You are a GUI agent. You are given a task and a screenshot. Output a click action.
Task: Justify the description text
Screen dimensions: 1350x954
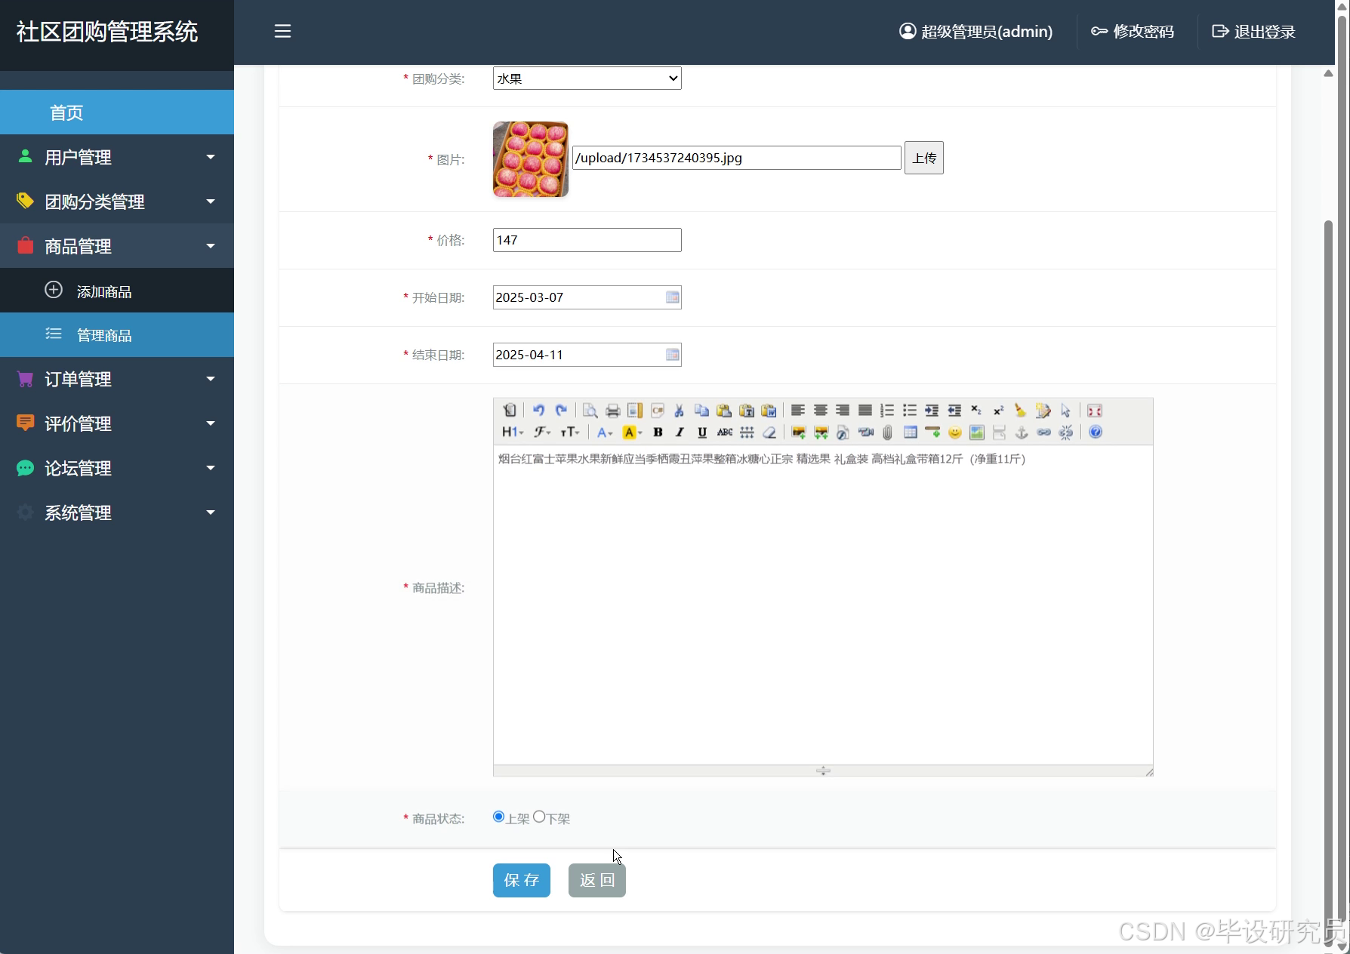[865, 411]
